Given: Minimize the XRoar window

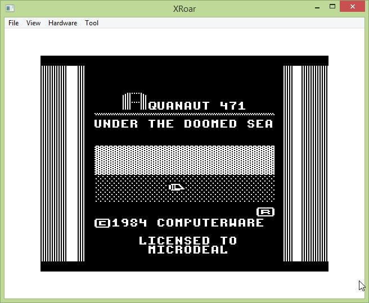Looking at the screenshot, I should point(317,7).
